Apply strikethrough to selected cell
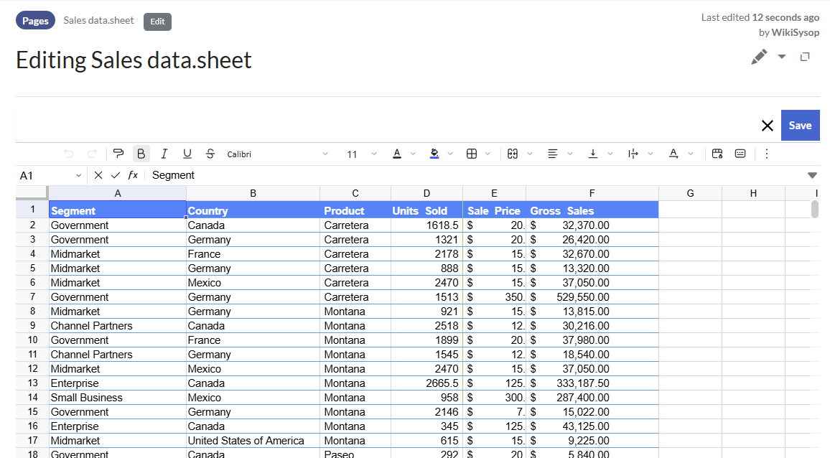Image resolution: width=830 pixels, height=458 pixels. [x=210, y=154]
